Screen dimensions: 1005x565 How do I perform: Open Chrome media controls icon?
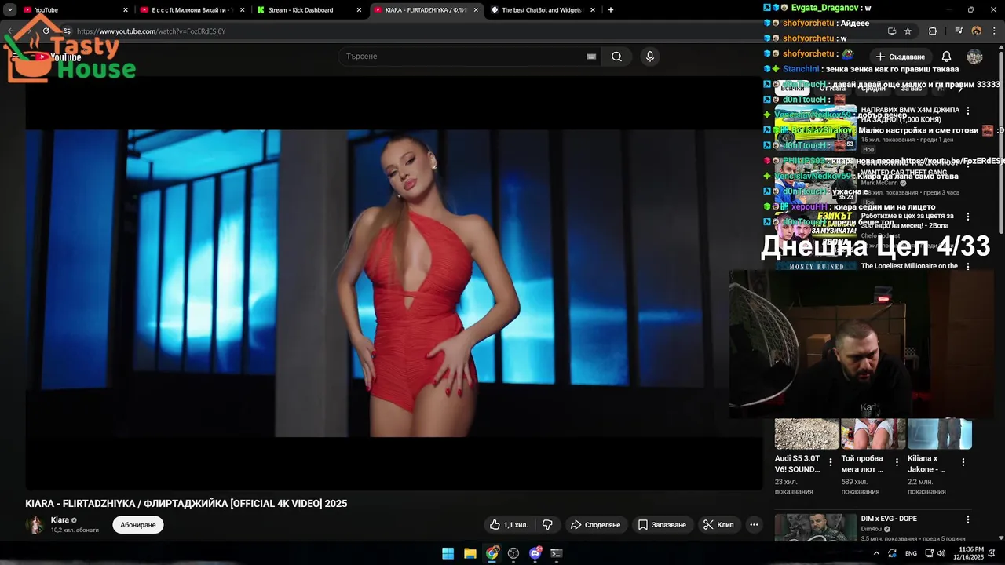pyautogui.click(x=959, y=31)
